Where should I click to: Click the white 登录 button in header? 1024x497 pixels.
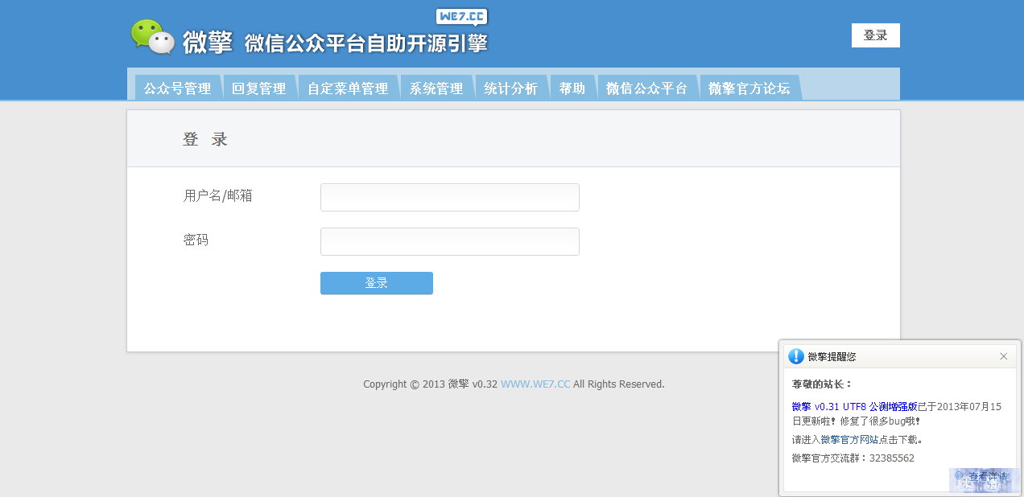[876, 35]
